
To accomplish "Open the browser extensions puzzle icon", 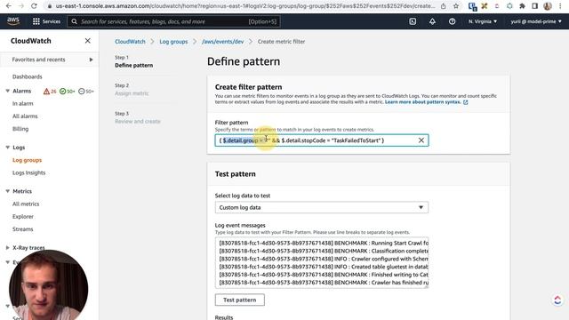I will click(522, 6).
